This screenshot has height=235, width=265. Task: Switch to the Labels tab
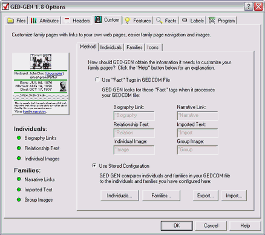pos(193,21)
